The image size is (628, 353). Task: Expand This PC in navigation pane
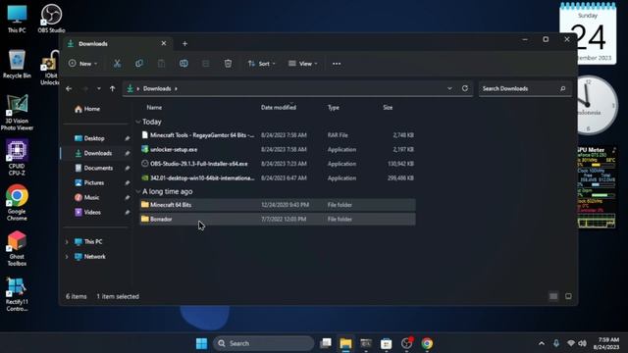click(67, 242)
